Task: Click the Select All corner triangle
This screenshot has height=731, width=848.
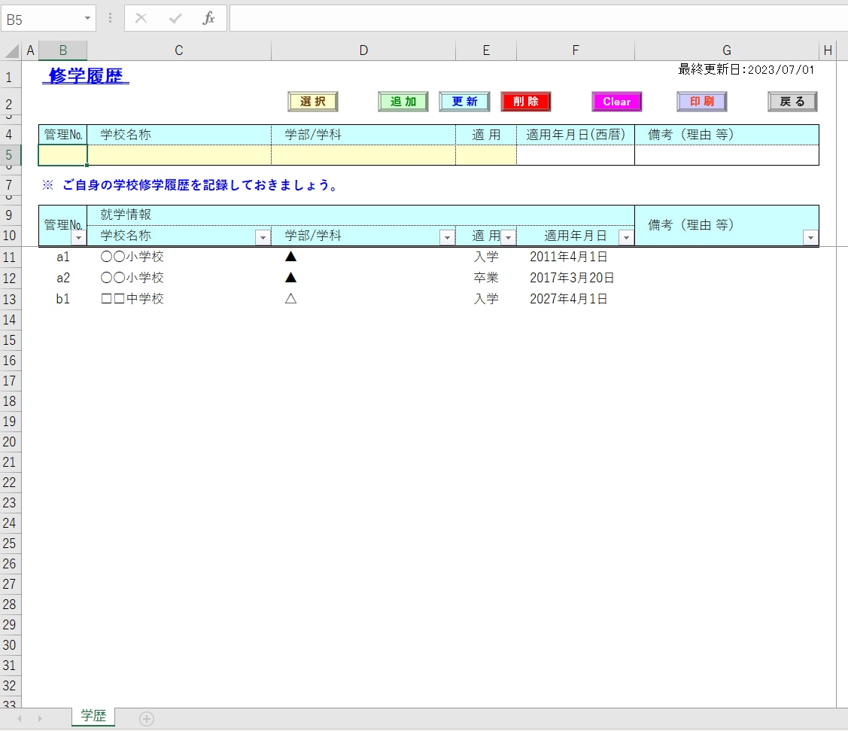Action: point(11,51)
